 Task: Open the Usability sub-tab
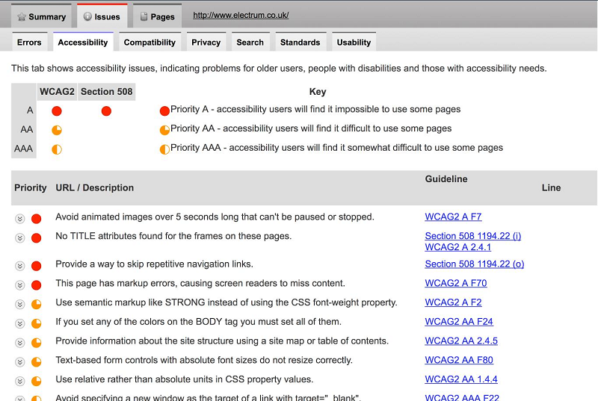click(354, 43)
